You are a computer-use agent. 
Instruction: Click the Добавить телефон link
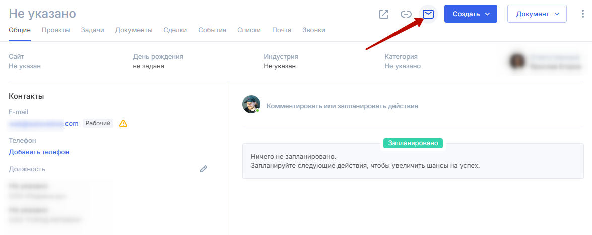(39, 152)
